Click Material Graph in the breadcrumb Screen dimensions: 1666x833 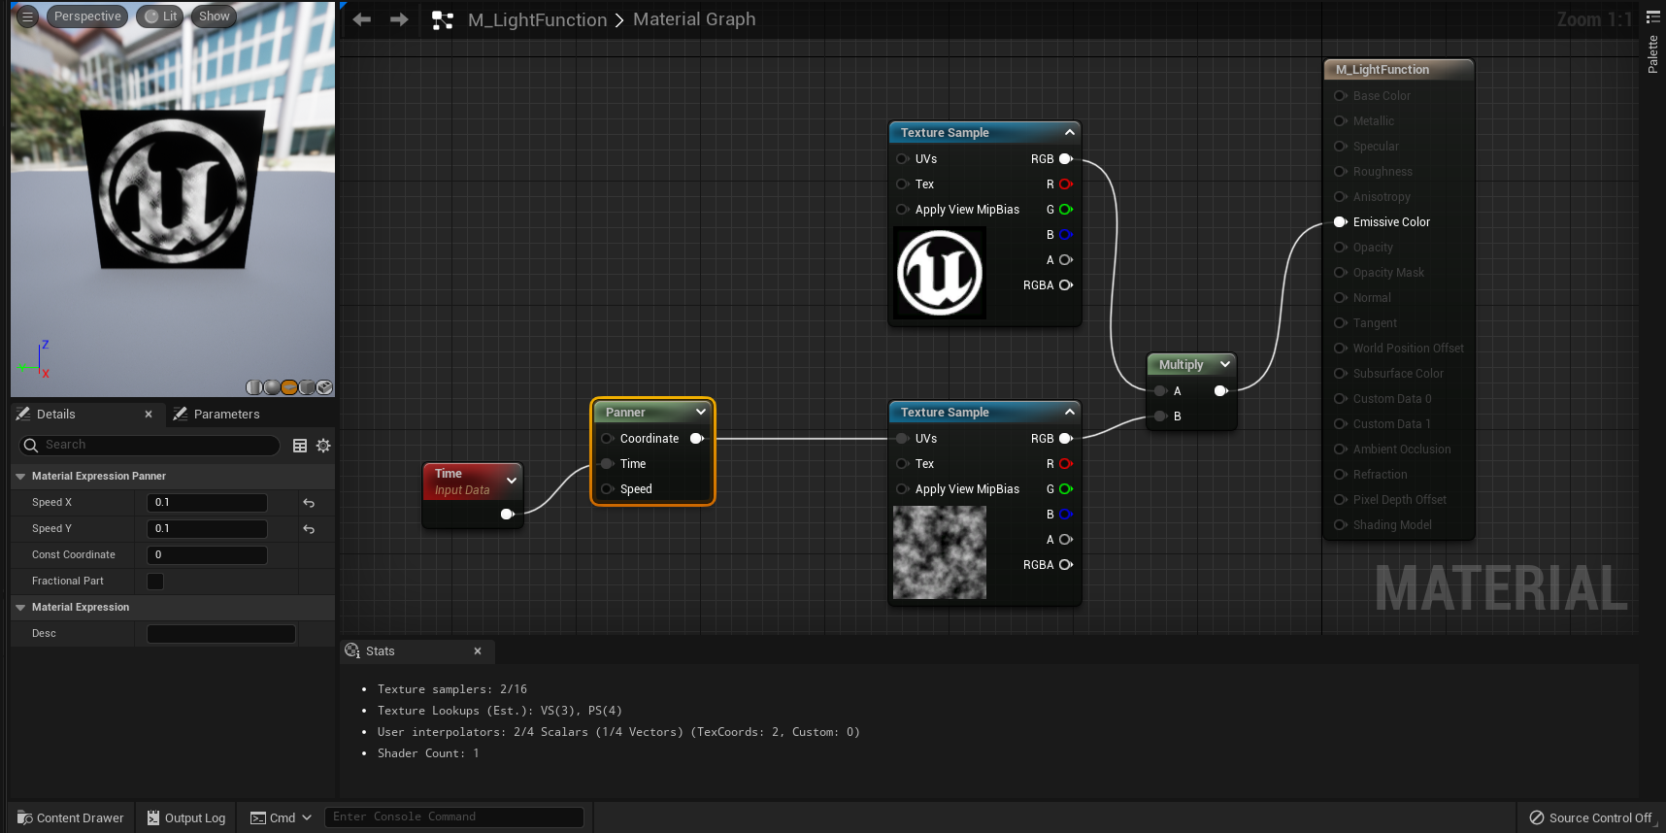tap(694, 19)
